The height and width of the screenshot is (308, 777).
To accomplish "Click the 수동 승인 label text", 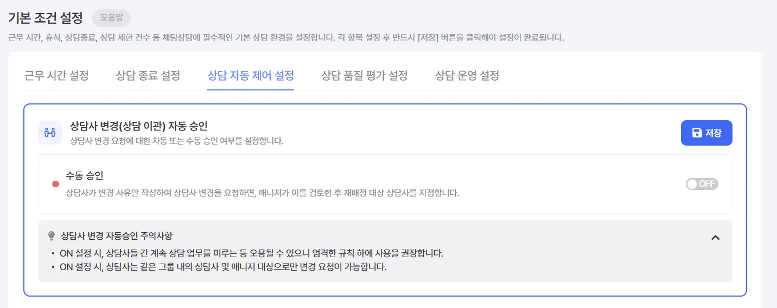I will click(85, 176).
